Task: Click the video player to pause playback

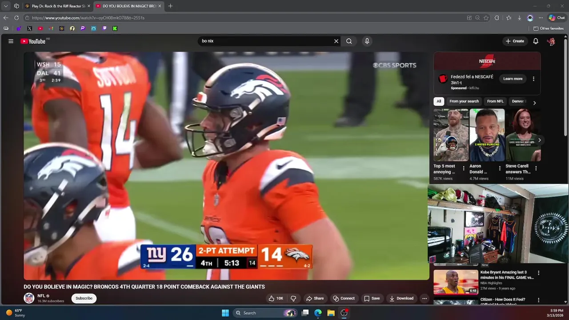Action: point(226,166)
